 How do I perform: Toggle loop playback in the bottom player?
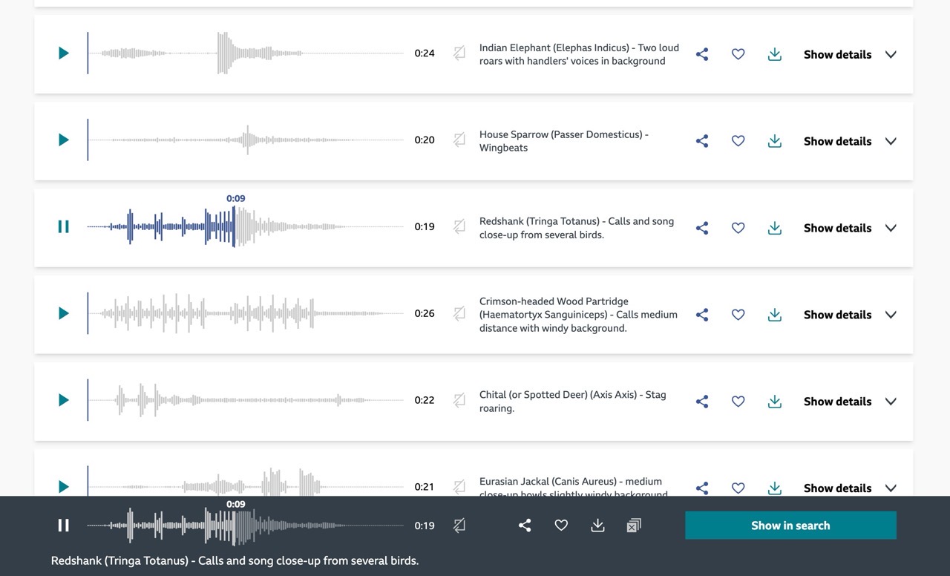(x=459, y=525)
